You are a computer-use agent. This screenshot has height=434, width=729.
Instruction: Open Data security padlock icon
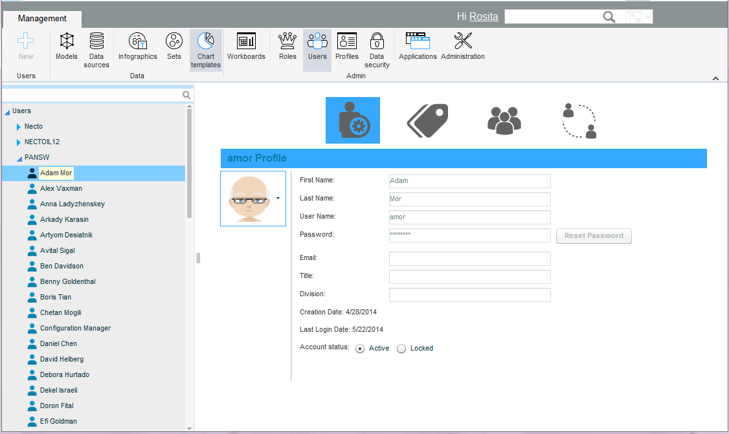pos(377,49)
